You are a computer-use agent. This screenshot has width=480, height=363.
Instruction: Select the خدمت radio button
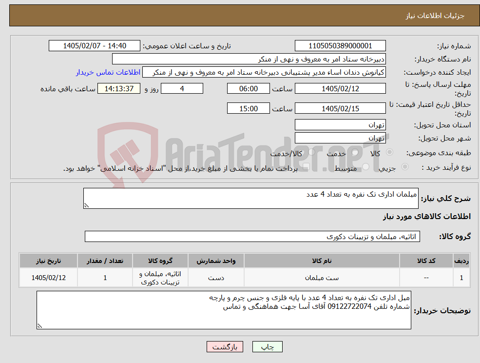(355, 152)
